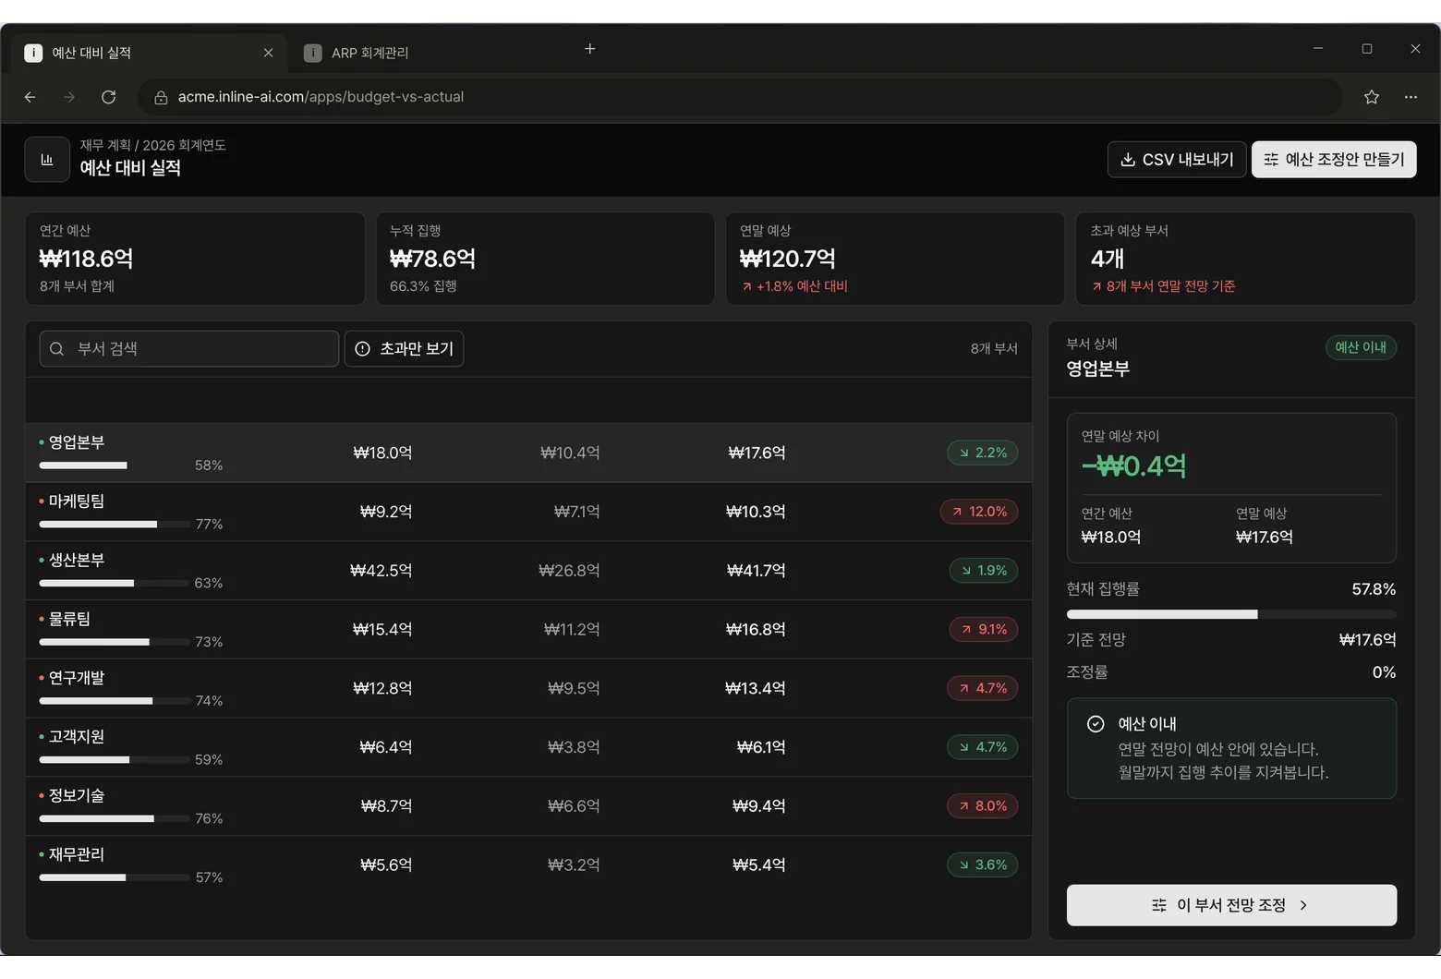
Task: Bookmark this page with the star icon
Action: coord(1372,97)
